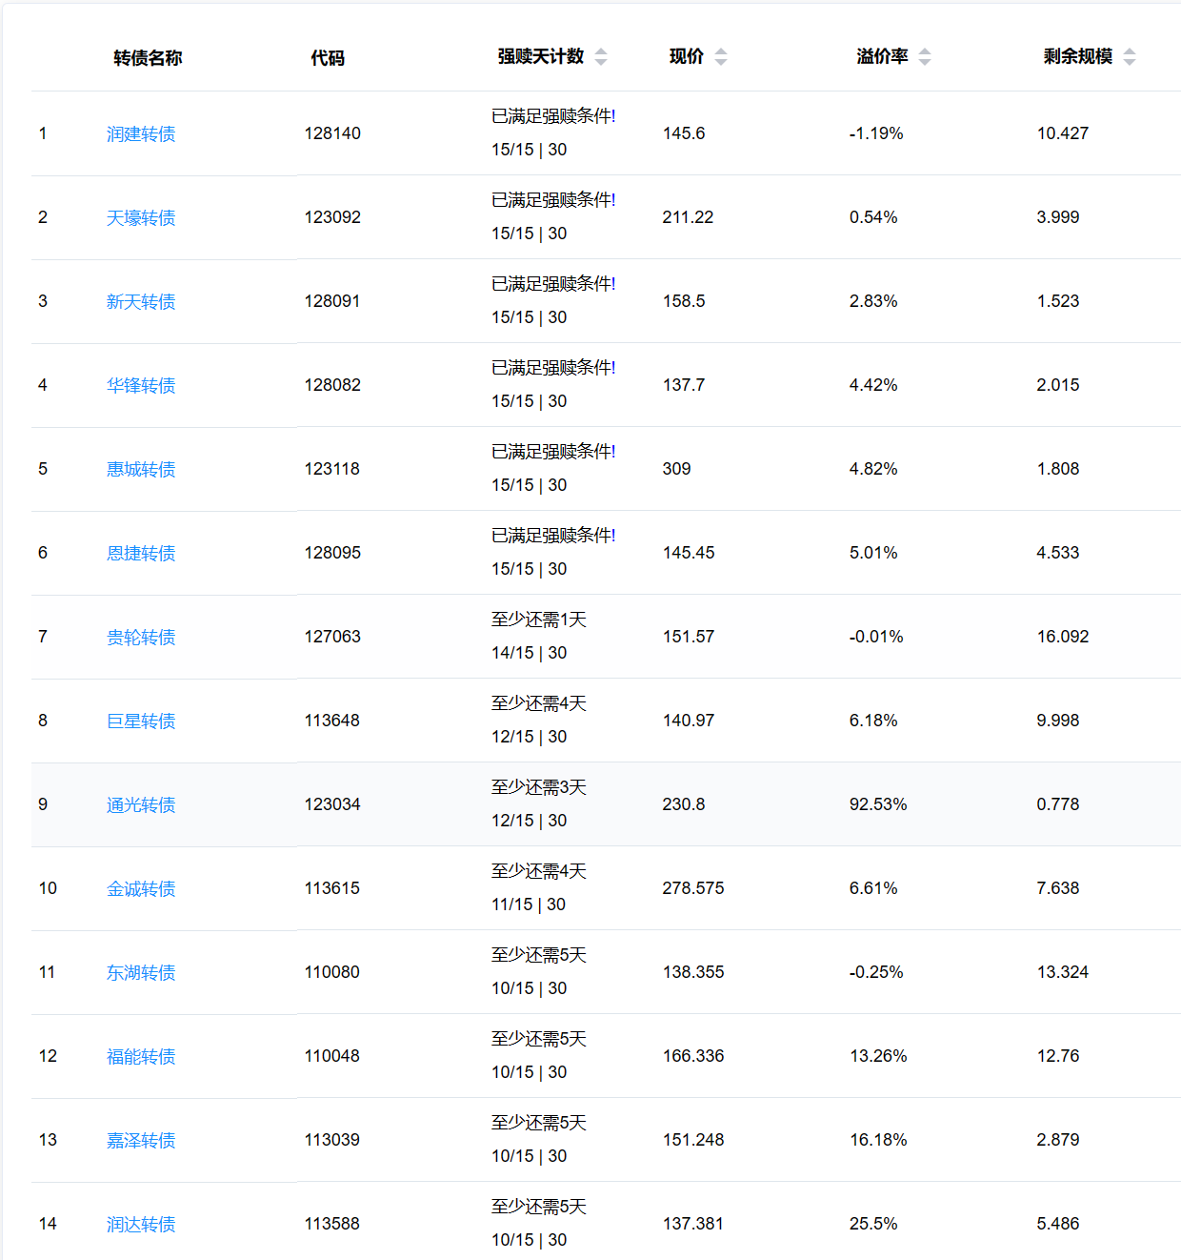Click the 巨星转债 link
The height and width of the screenshot is (1260, 1181).
pyautogui.click(x=141, y=721)
